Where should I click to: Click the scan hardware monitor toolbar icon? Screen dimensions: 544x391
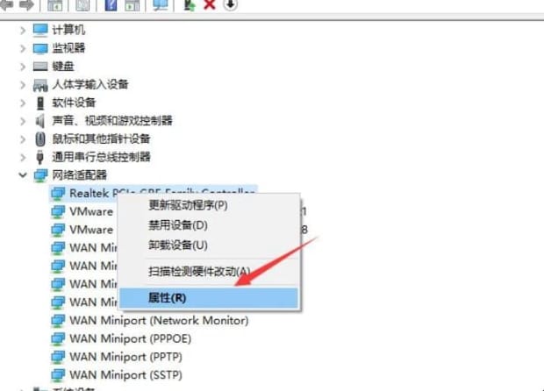click(x=160, y=4)
